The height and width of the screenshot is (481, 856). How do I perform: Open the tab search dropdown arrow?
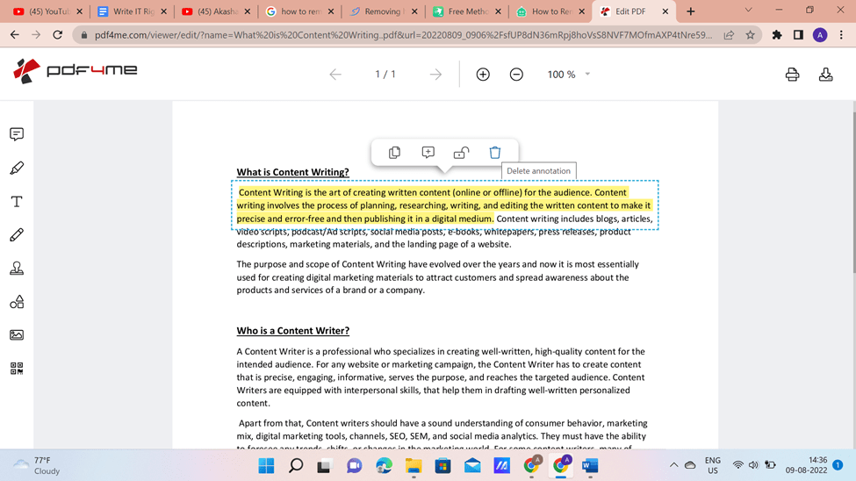(749, 11)
